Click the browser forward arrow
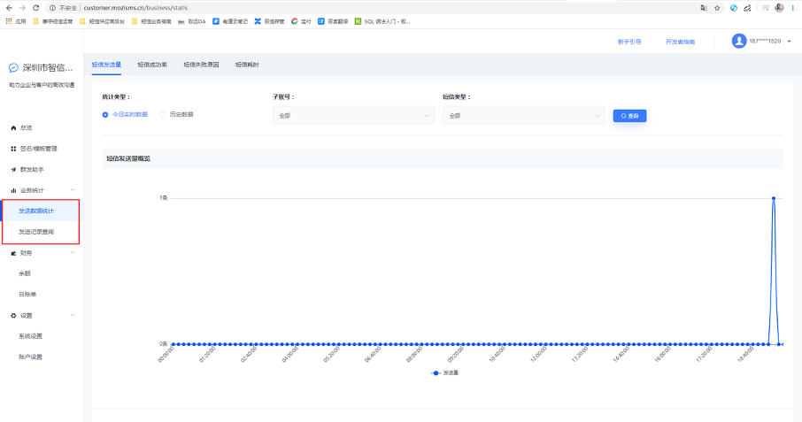802x422 pixels. (22, 8)
